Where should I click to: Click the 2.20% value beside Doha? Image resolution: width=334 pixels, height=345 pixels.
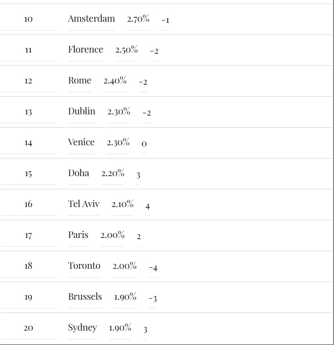click(x=113, y=173)
